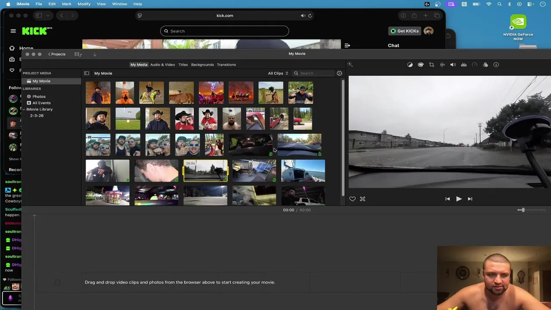The height and width of the screenshot is (310, 551).
Task: Open the Apple menu
Action: click(x=8, y=4)
